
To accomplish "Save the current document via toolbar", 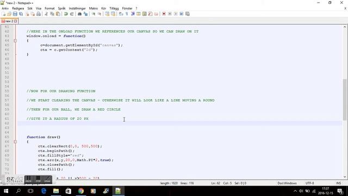I will point(15,14).
